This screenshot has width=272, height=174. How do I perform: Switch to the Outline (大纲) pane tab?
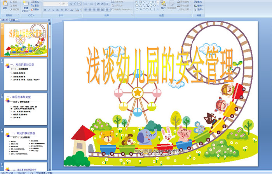pos(13,20)
